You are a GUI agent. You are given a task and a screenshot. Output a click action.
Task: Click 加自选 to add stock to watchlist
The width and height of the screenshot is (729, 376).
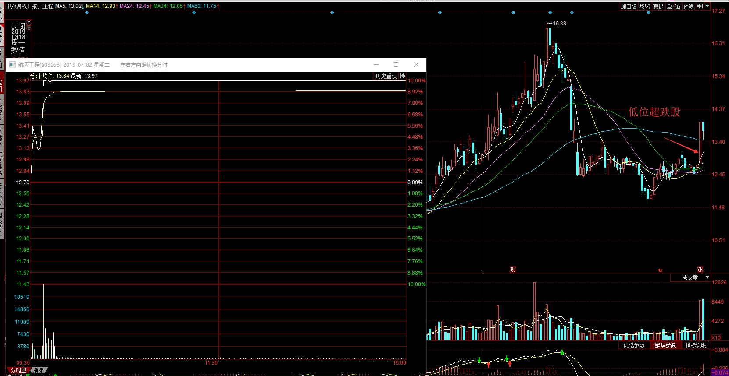coord(629,6)
